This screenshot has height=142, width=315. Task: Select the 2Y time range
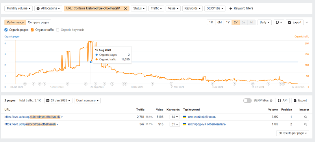tap(235, 22)
